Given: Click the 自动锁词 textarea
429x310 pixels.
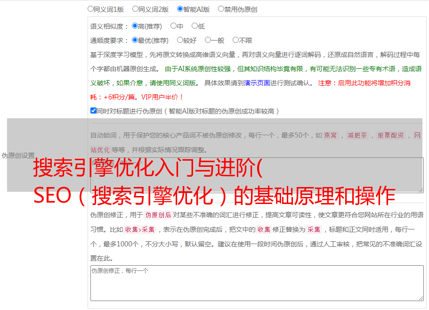Looking at the screenshot, I should click(257, 175).
